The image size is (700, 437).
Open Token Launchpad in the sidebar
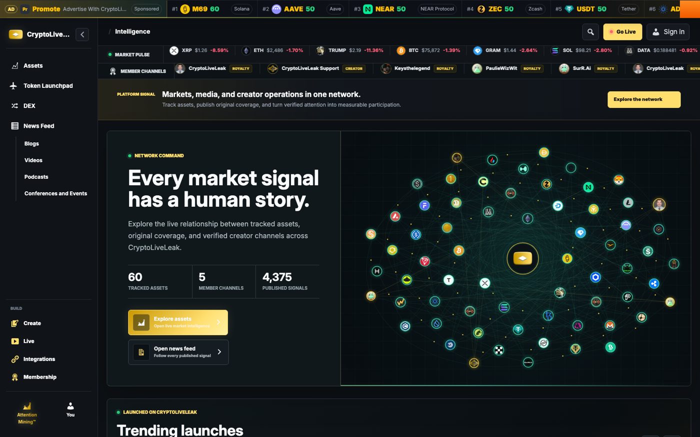49,86
